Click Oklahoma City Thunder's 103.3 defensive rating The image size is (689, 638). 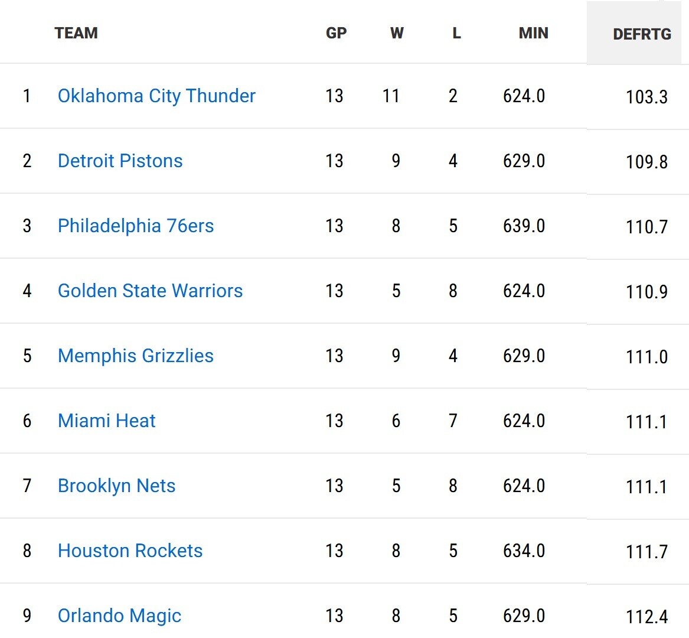646,97
